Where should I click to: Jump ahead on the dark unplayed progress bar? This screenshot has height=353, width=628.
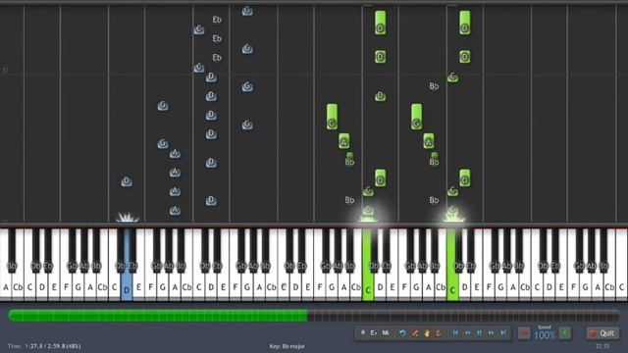(463, 316)
